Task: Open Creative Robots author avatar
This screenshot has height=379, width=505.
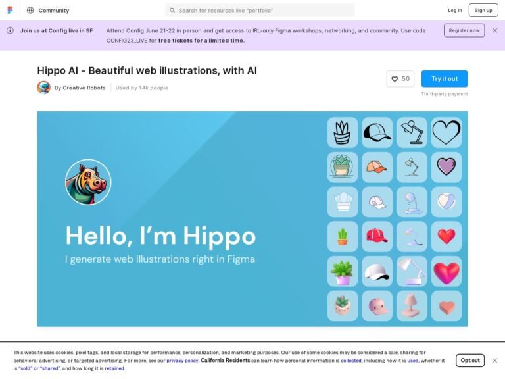Action: pyautogui.click(x=44, y=88)
